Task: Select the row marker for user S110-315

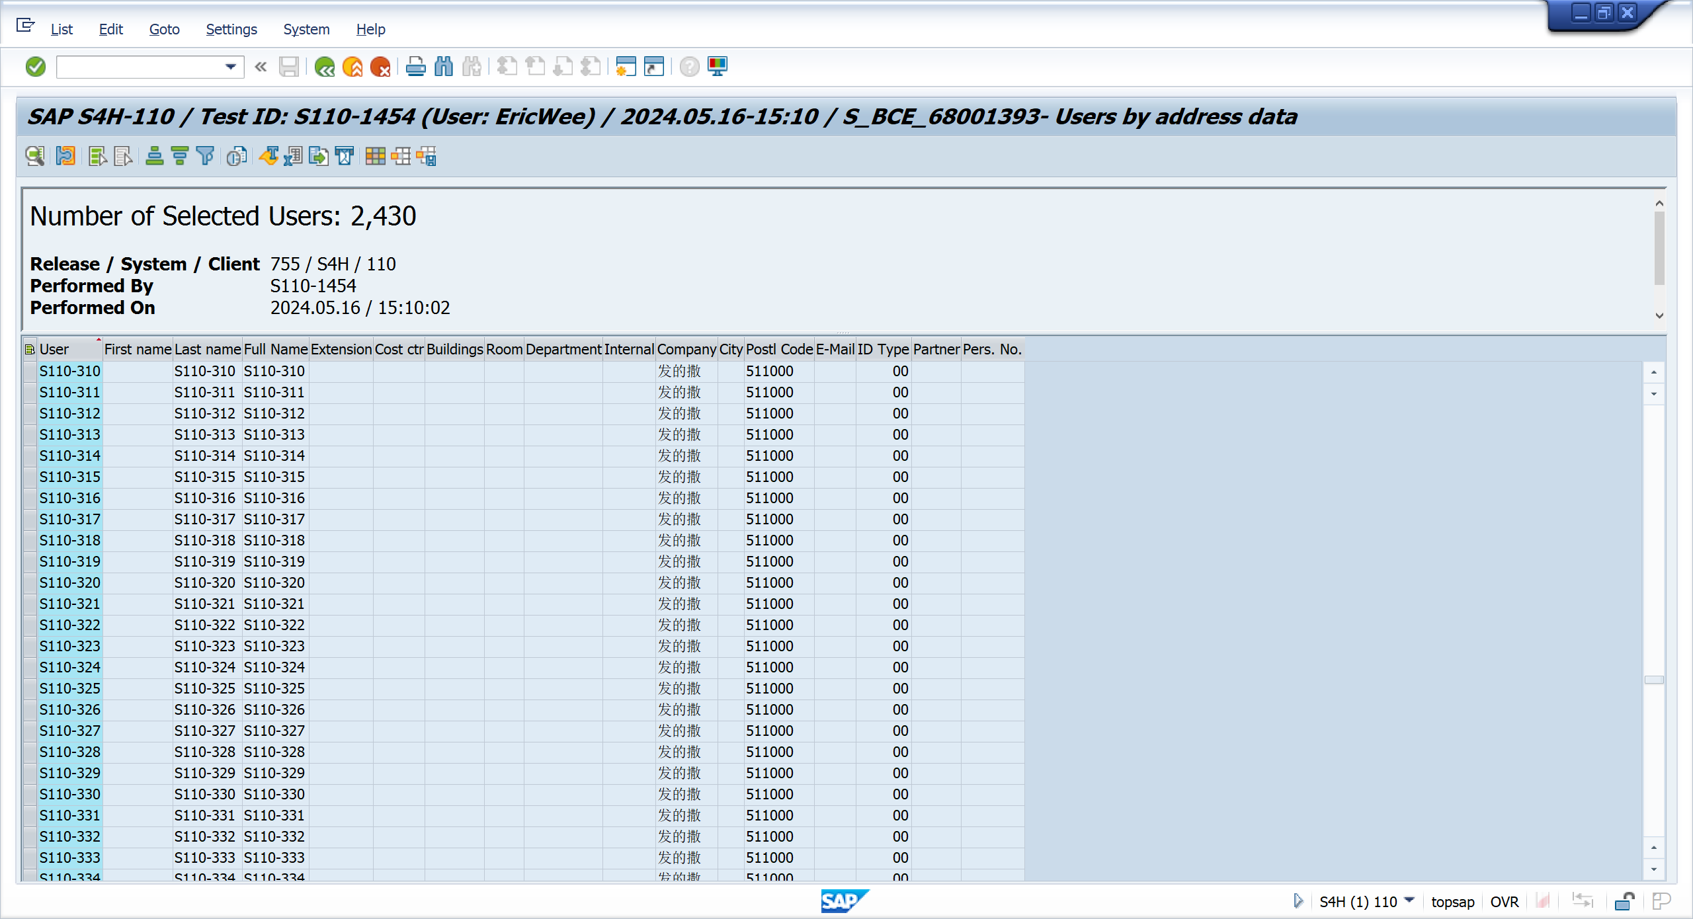Action: tap(30, 477)
